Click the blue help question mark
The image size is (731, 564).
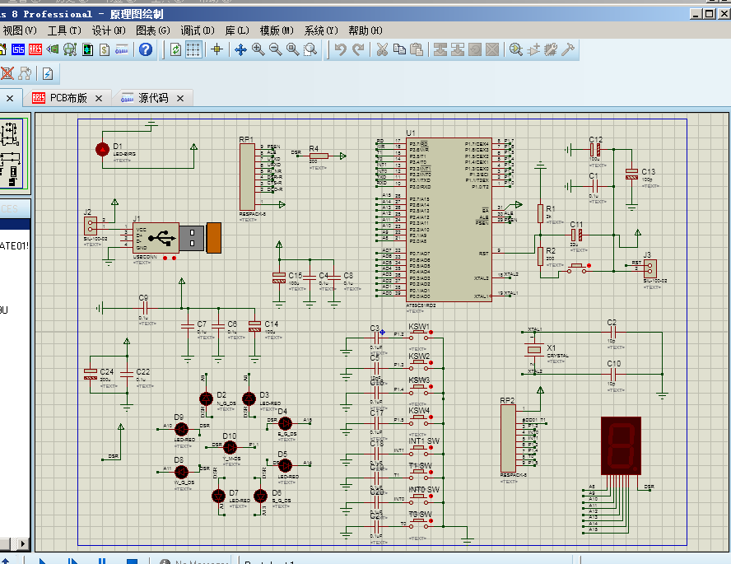click(146, 49)
